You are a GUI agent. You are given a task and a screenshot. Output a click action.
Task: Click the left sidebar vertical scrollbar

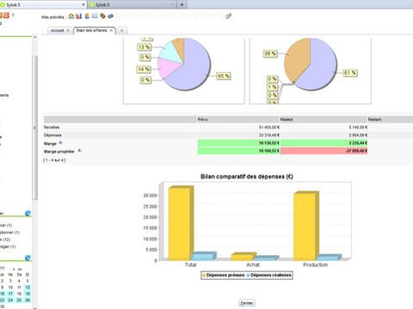coord(34,128)
